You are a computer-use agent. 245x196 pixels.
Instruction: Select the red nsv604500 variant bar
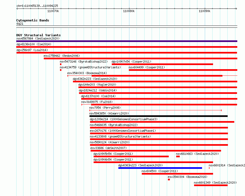tap(177, 174)
